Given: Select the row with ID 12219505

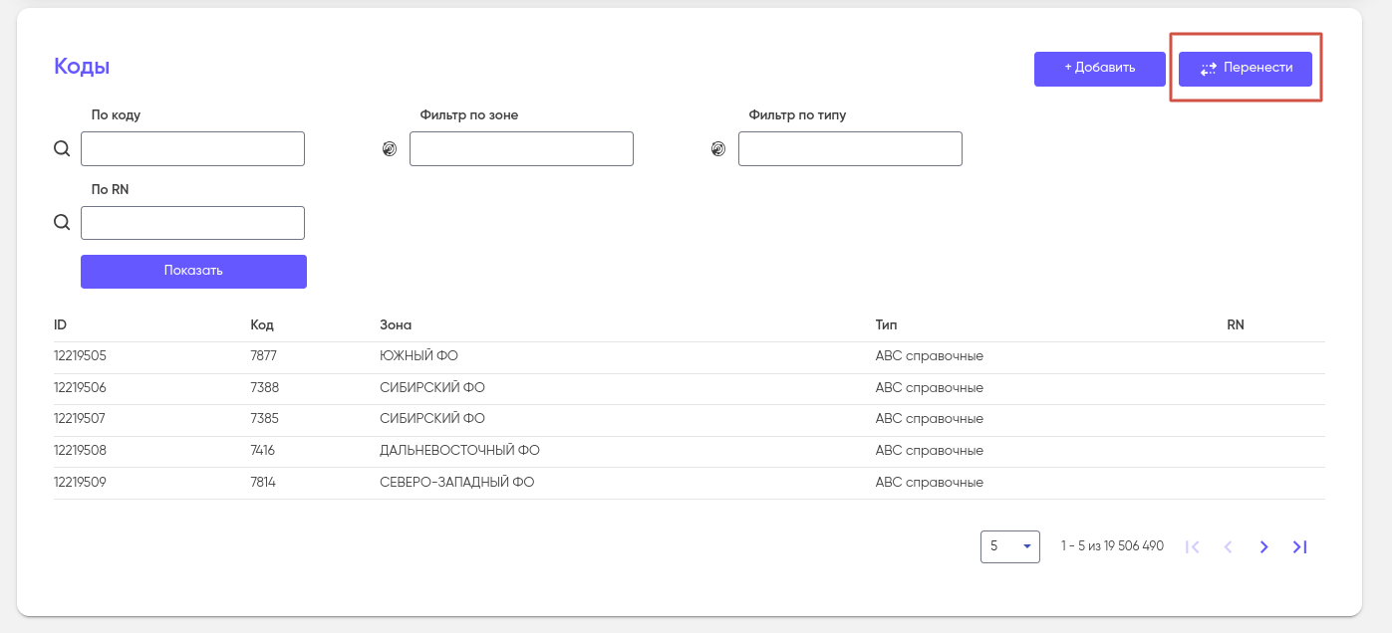Looking at the screenshot, I should [81, 356].
